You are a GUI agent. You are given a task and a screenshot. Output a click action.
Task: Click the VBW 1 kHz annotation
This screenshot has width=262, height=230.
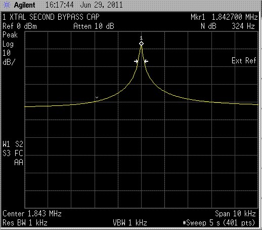click(x=130, y=223)
